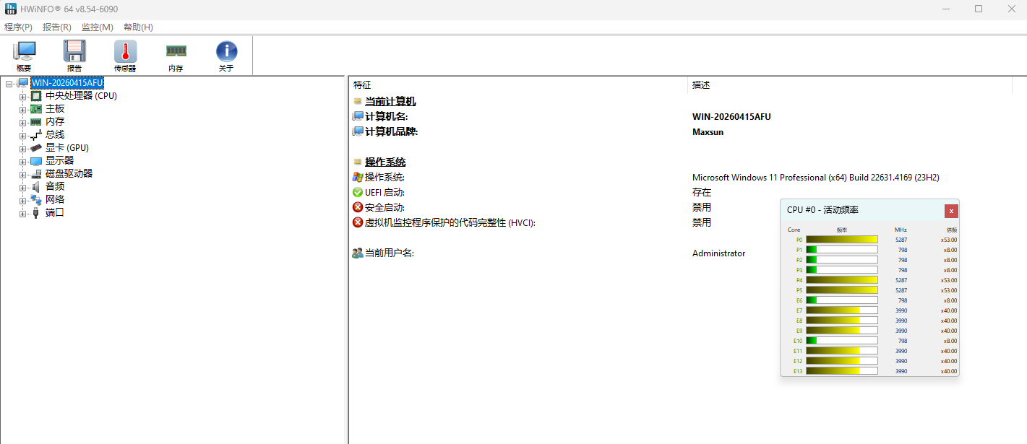Screen dimensions: 1027x444
Task: Collapse the WIN-20260415AFU root node
Action: click(x=9, y=83)
